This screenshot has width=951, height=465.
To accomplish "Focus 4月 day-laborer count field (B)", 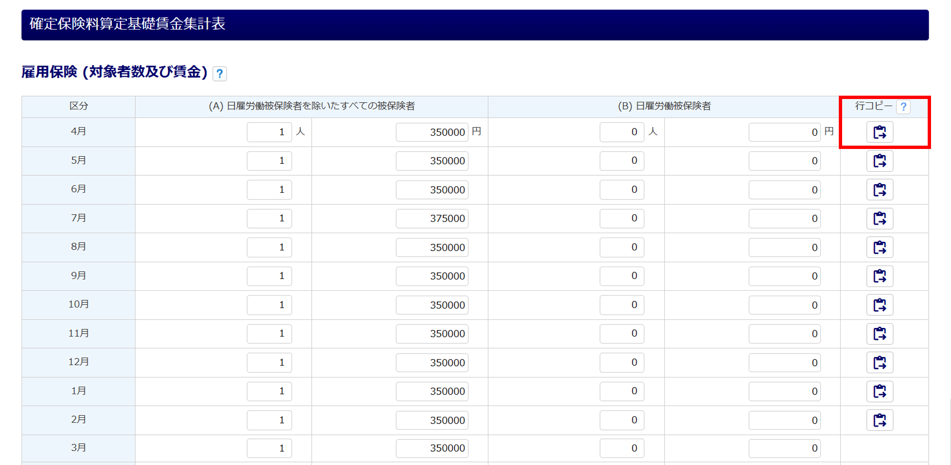I will (x=622, y=132).
